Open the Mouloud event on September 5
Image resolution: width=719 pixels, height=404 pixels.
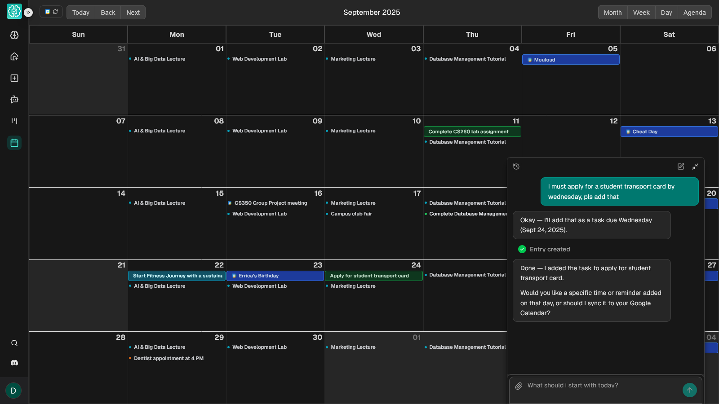571,60
